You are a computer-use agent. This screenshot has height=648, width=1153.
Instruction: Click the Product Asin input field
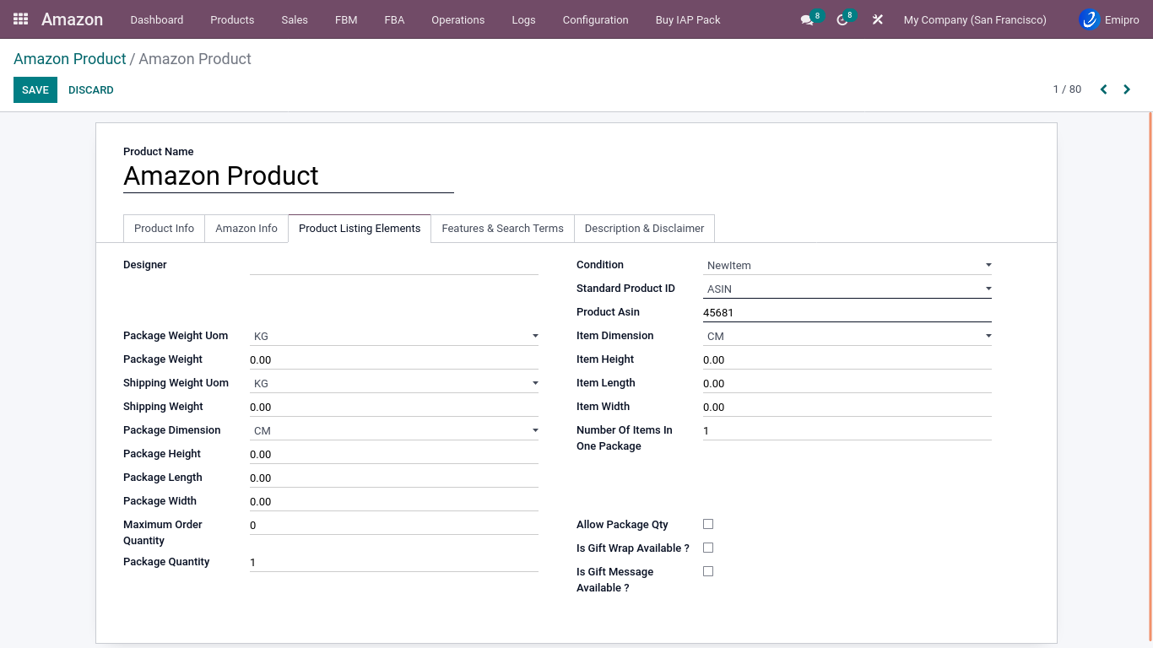click(x=847, y=312)
